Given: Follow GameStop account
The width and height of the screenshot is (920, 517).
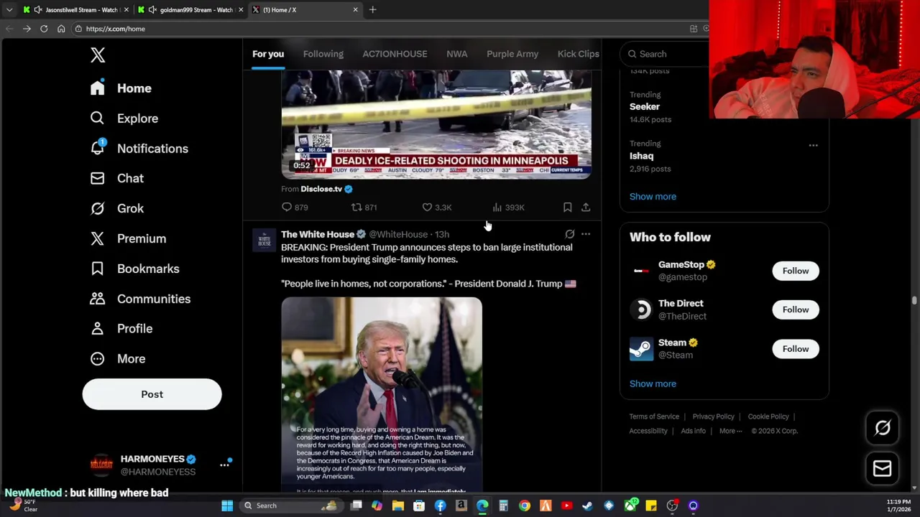Looking at the screenshot, I should click(x=796, y=271).
